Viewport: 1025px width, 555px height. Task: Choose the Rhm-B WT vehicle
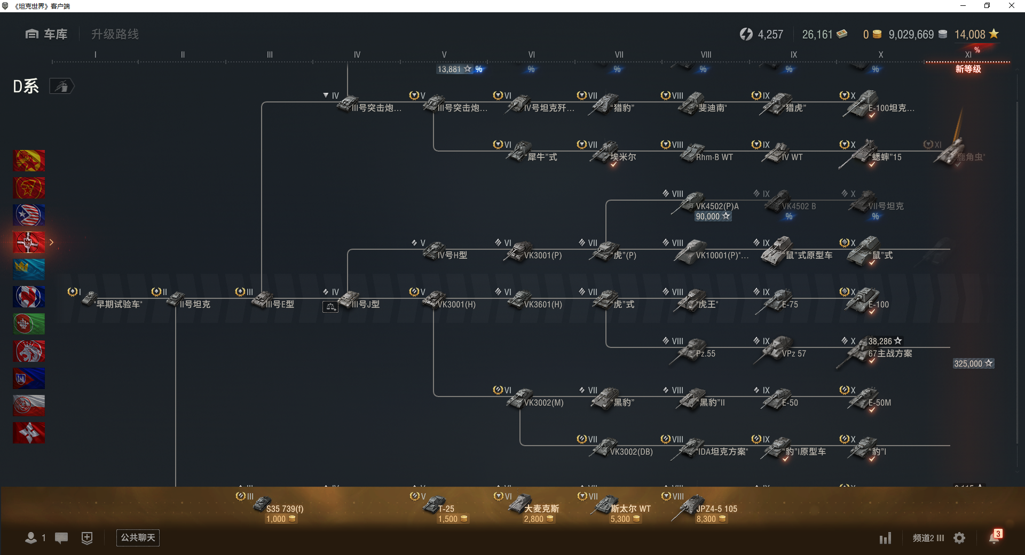tap(697, 152)
